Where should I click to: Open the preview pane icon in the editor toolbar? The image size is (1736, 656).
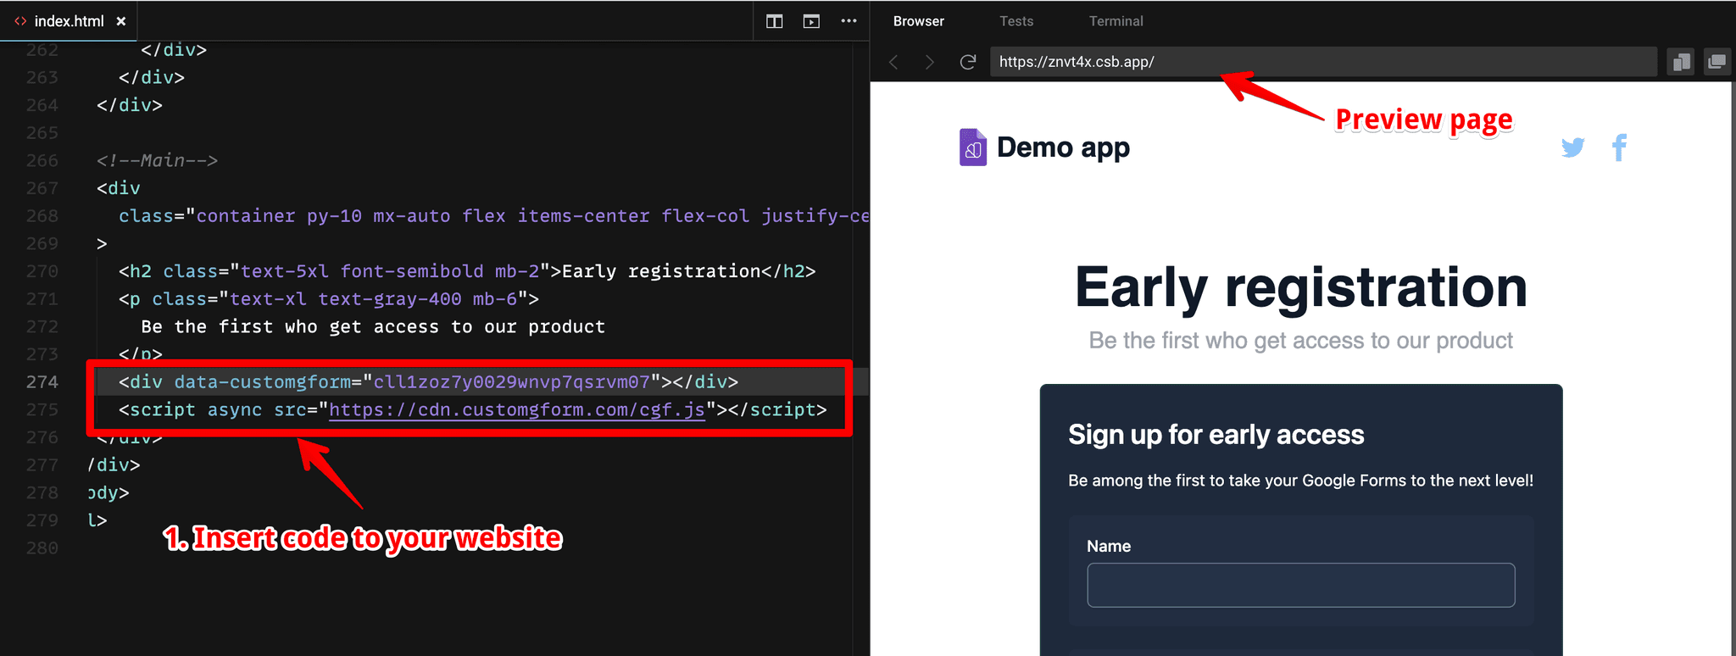811,21
